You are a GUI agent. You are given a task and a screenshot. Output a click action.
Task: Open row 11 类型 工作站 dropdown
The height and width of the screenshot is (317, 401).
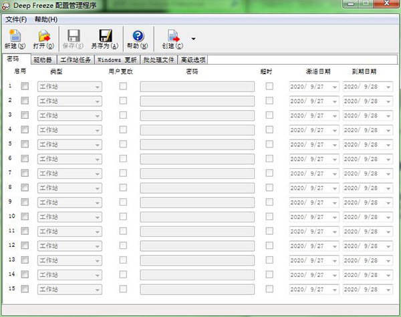click(x=70, y=232)
